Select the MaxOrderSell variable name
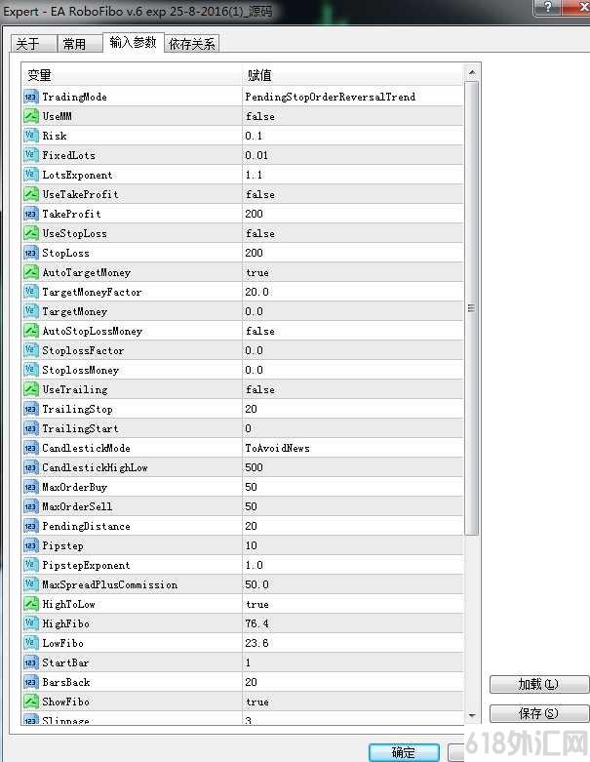 [x=77, y=506]
